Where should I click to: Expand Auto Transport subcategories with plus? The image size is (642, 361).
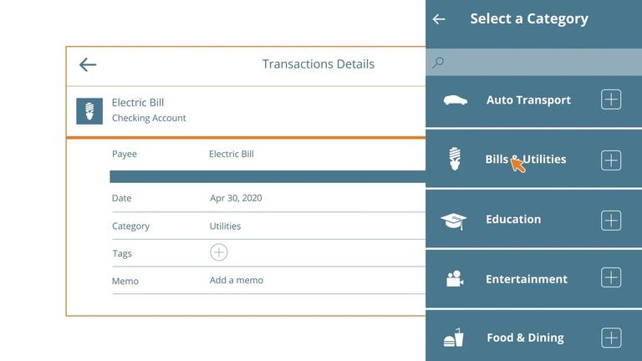(611, 99)
